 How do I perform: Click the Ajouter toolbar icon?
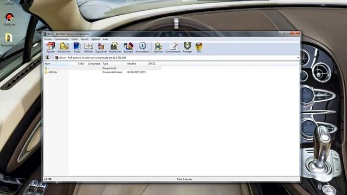point(50,48)
